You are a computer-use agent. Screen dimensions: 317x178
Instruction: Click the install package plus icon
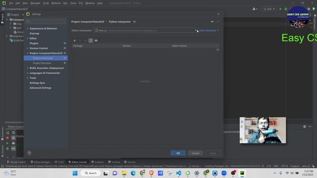click(75, 41)
